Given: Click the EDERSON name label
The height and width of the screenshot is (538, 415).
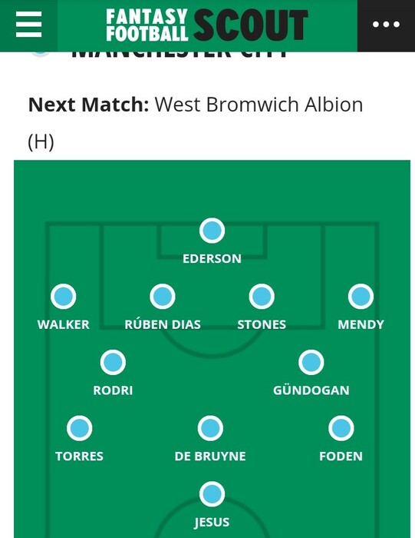Looking at the screenshot, I should click(x=212, y=259).
